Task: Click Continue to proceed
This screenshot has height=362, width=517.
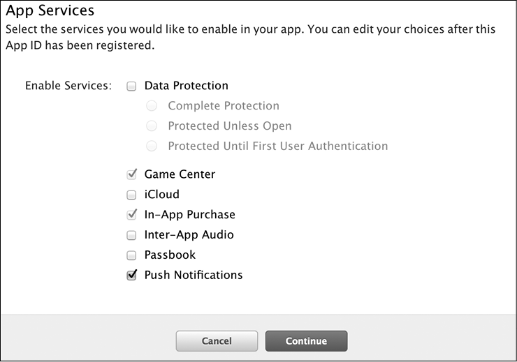Action: 306,341
